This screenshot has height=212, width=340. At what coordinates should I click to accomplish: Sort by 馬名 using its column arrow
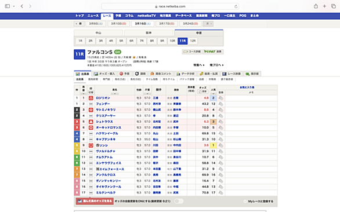pos(115,94)
